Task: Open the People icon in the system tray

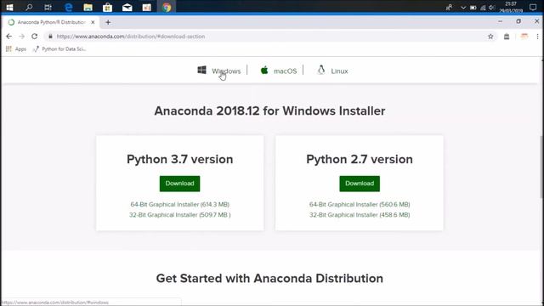Action: pyautogui.click(x=449, y=8)
